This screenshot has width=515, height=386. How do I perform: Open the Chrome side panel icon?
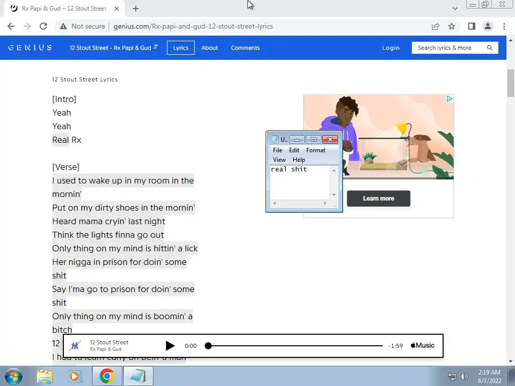pyautogui.click(x=472, y=26)
